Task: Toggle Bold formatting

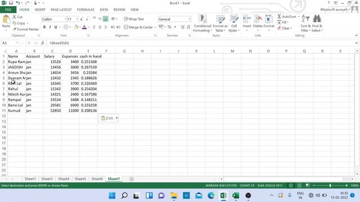Action: pos(44,27)
